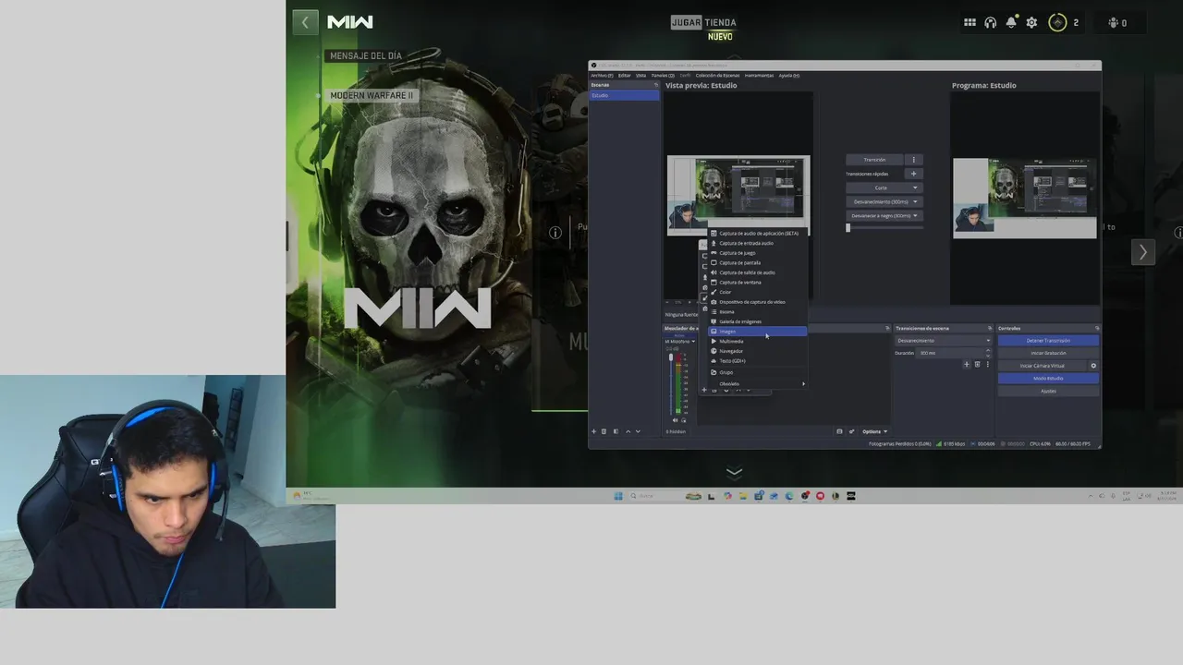1183x665 pixels.
Task: Add scene transition with plus icon
Action: 967,365
